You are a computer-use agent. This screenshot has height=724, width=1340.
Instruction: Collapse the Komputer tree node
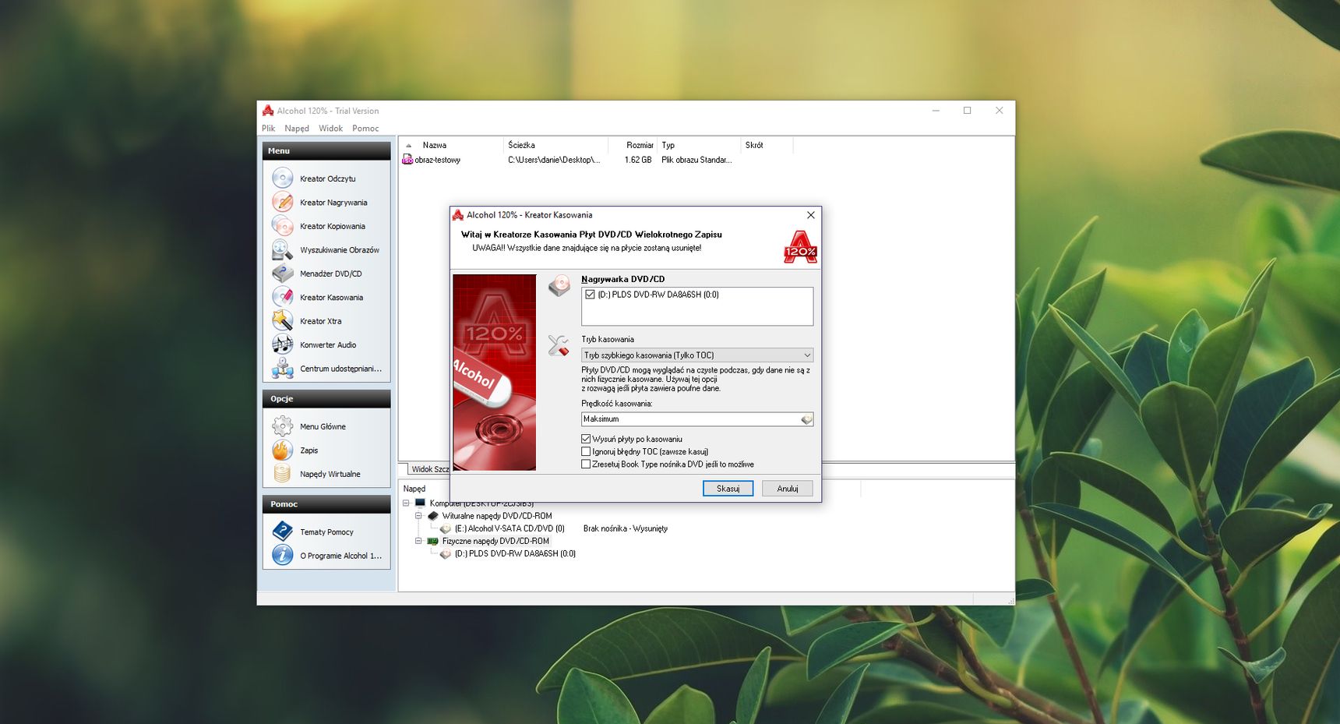coord(406,503)
